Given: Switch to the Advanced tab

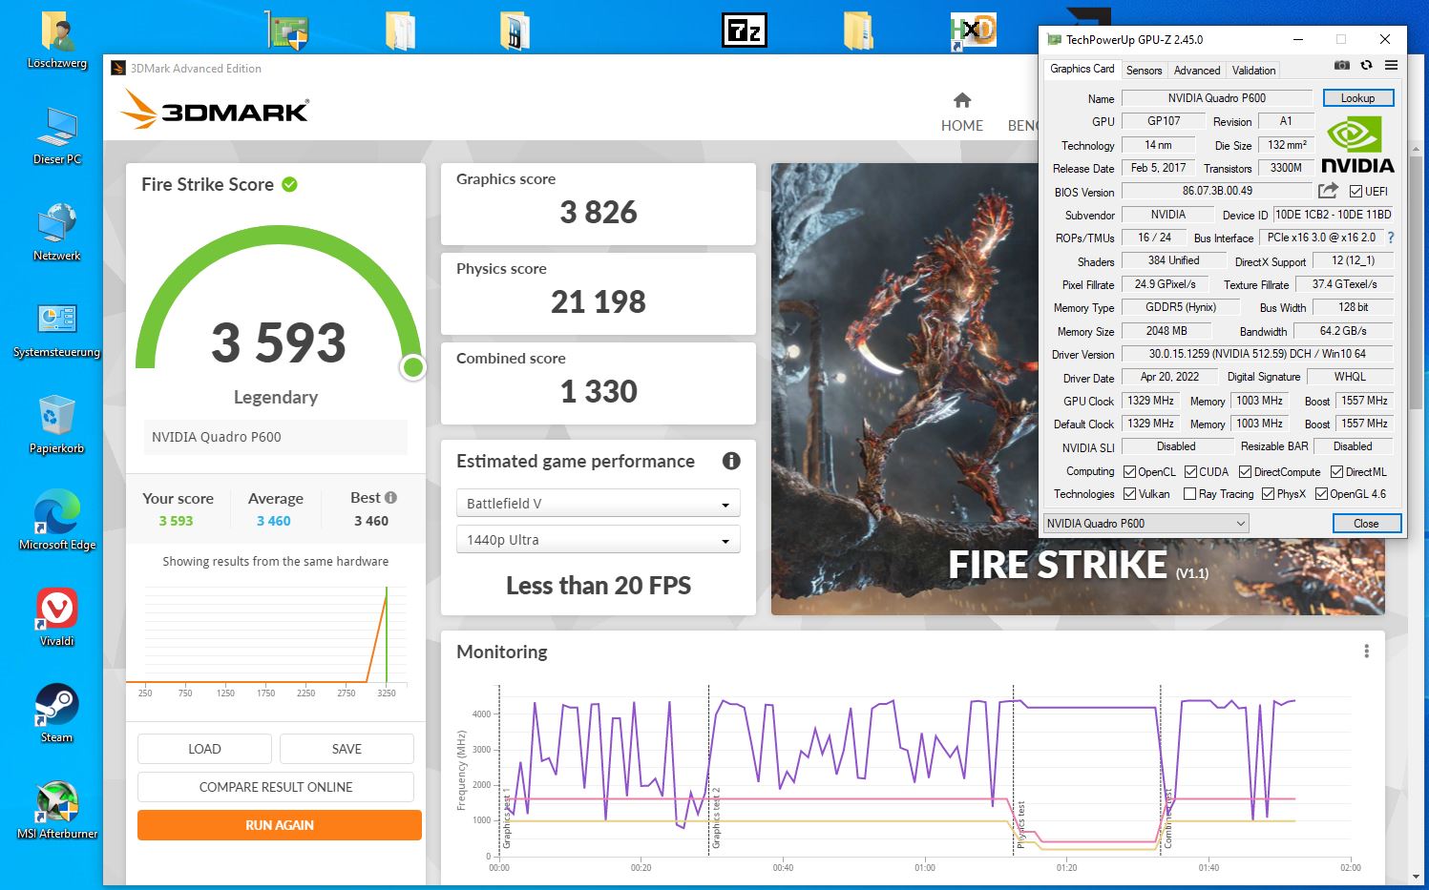Looking at the screenshot, I should point(1196,70).
